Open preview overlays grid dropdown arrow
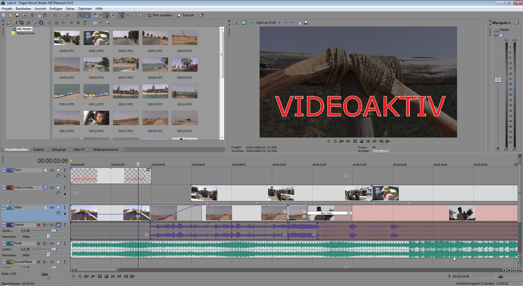This screenshot has height=286, width=523. pos(292,22)
